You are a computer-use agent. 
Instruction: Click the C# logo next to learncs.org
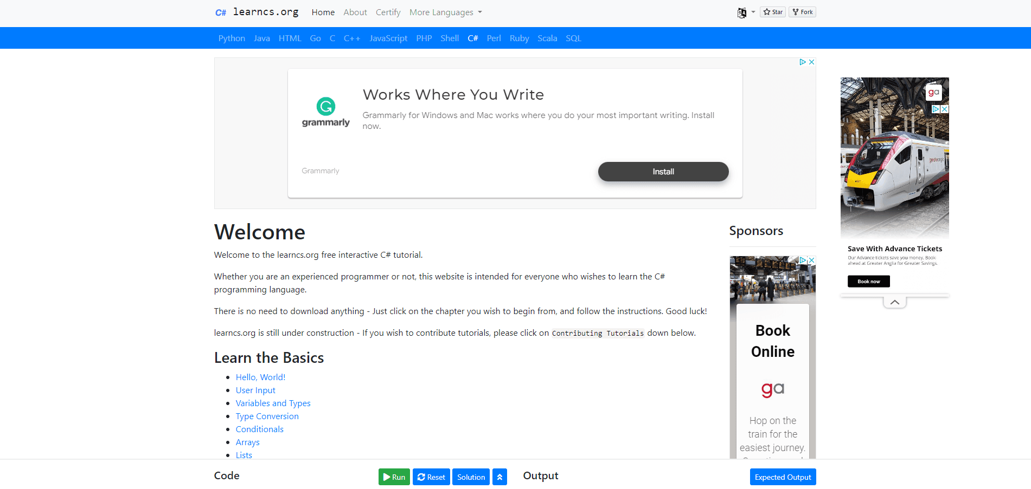click(220, 12)
